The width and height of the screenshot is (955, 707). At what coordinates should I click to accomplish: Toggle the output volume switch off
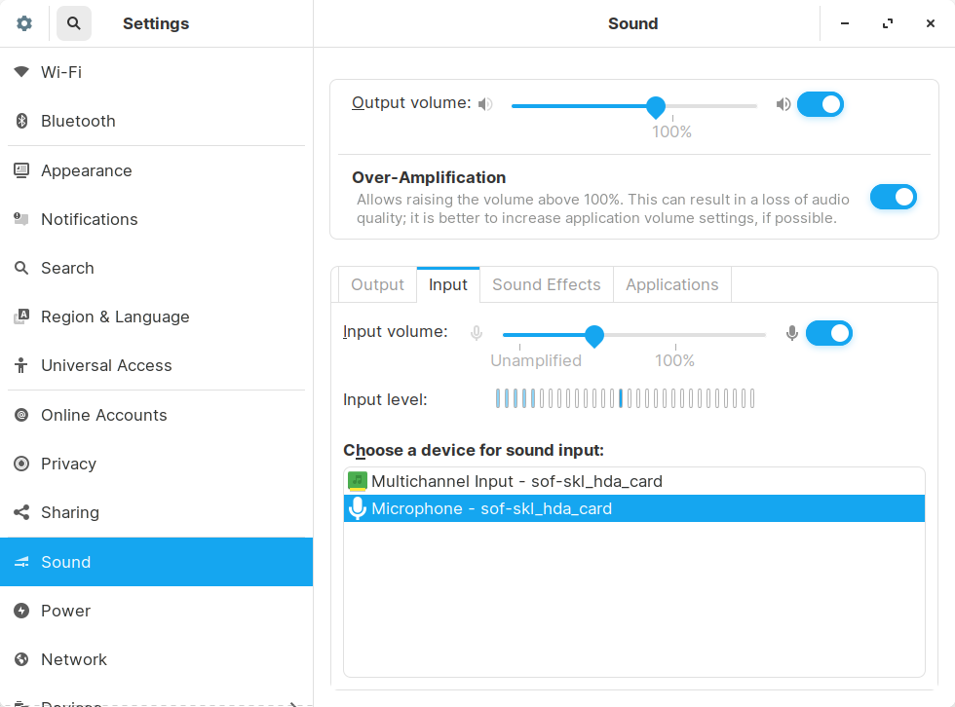pos(821,104)
